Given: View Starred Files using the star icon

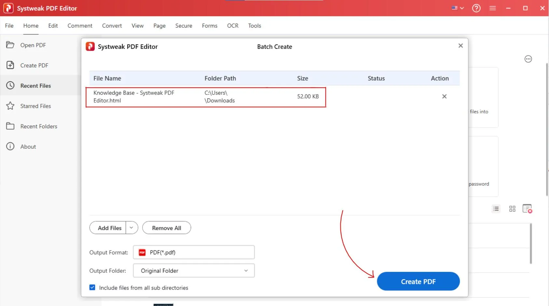Looking at the screenshot, I should pos(10,106).
